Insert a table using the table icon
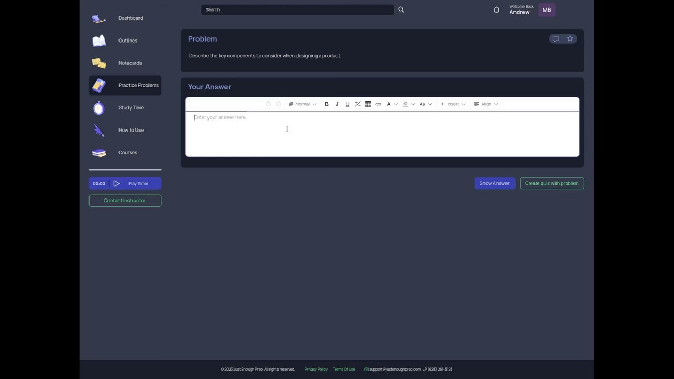The width and height of the screenshot is (674, 379). [x=368, y=104]
